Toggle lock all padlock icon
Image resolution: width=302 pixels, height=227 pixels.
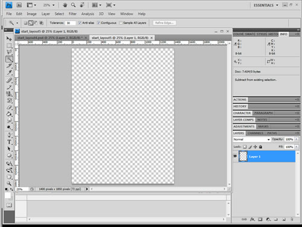pos(260,147)
